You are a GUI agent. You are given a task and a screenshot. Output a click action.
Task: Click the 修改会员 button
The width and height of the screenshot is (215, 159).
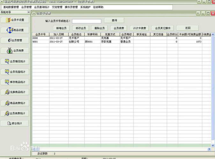tap(81, 28)
